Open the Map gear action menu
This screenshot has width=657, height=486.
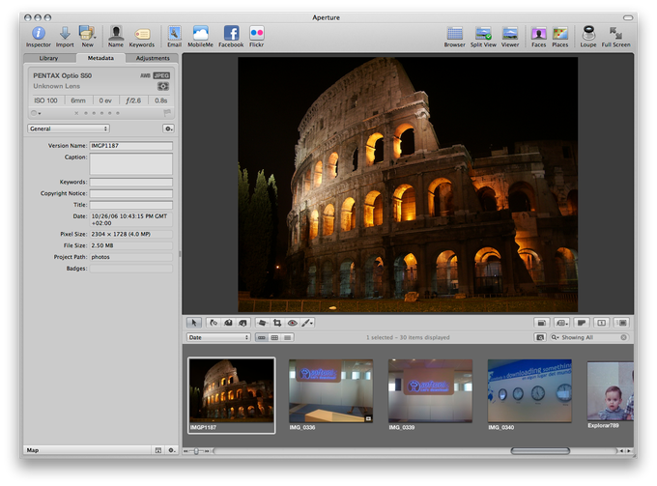click(171, 450)
